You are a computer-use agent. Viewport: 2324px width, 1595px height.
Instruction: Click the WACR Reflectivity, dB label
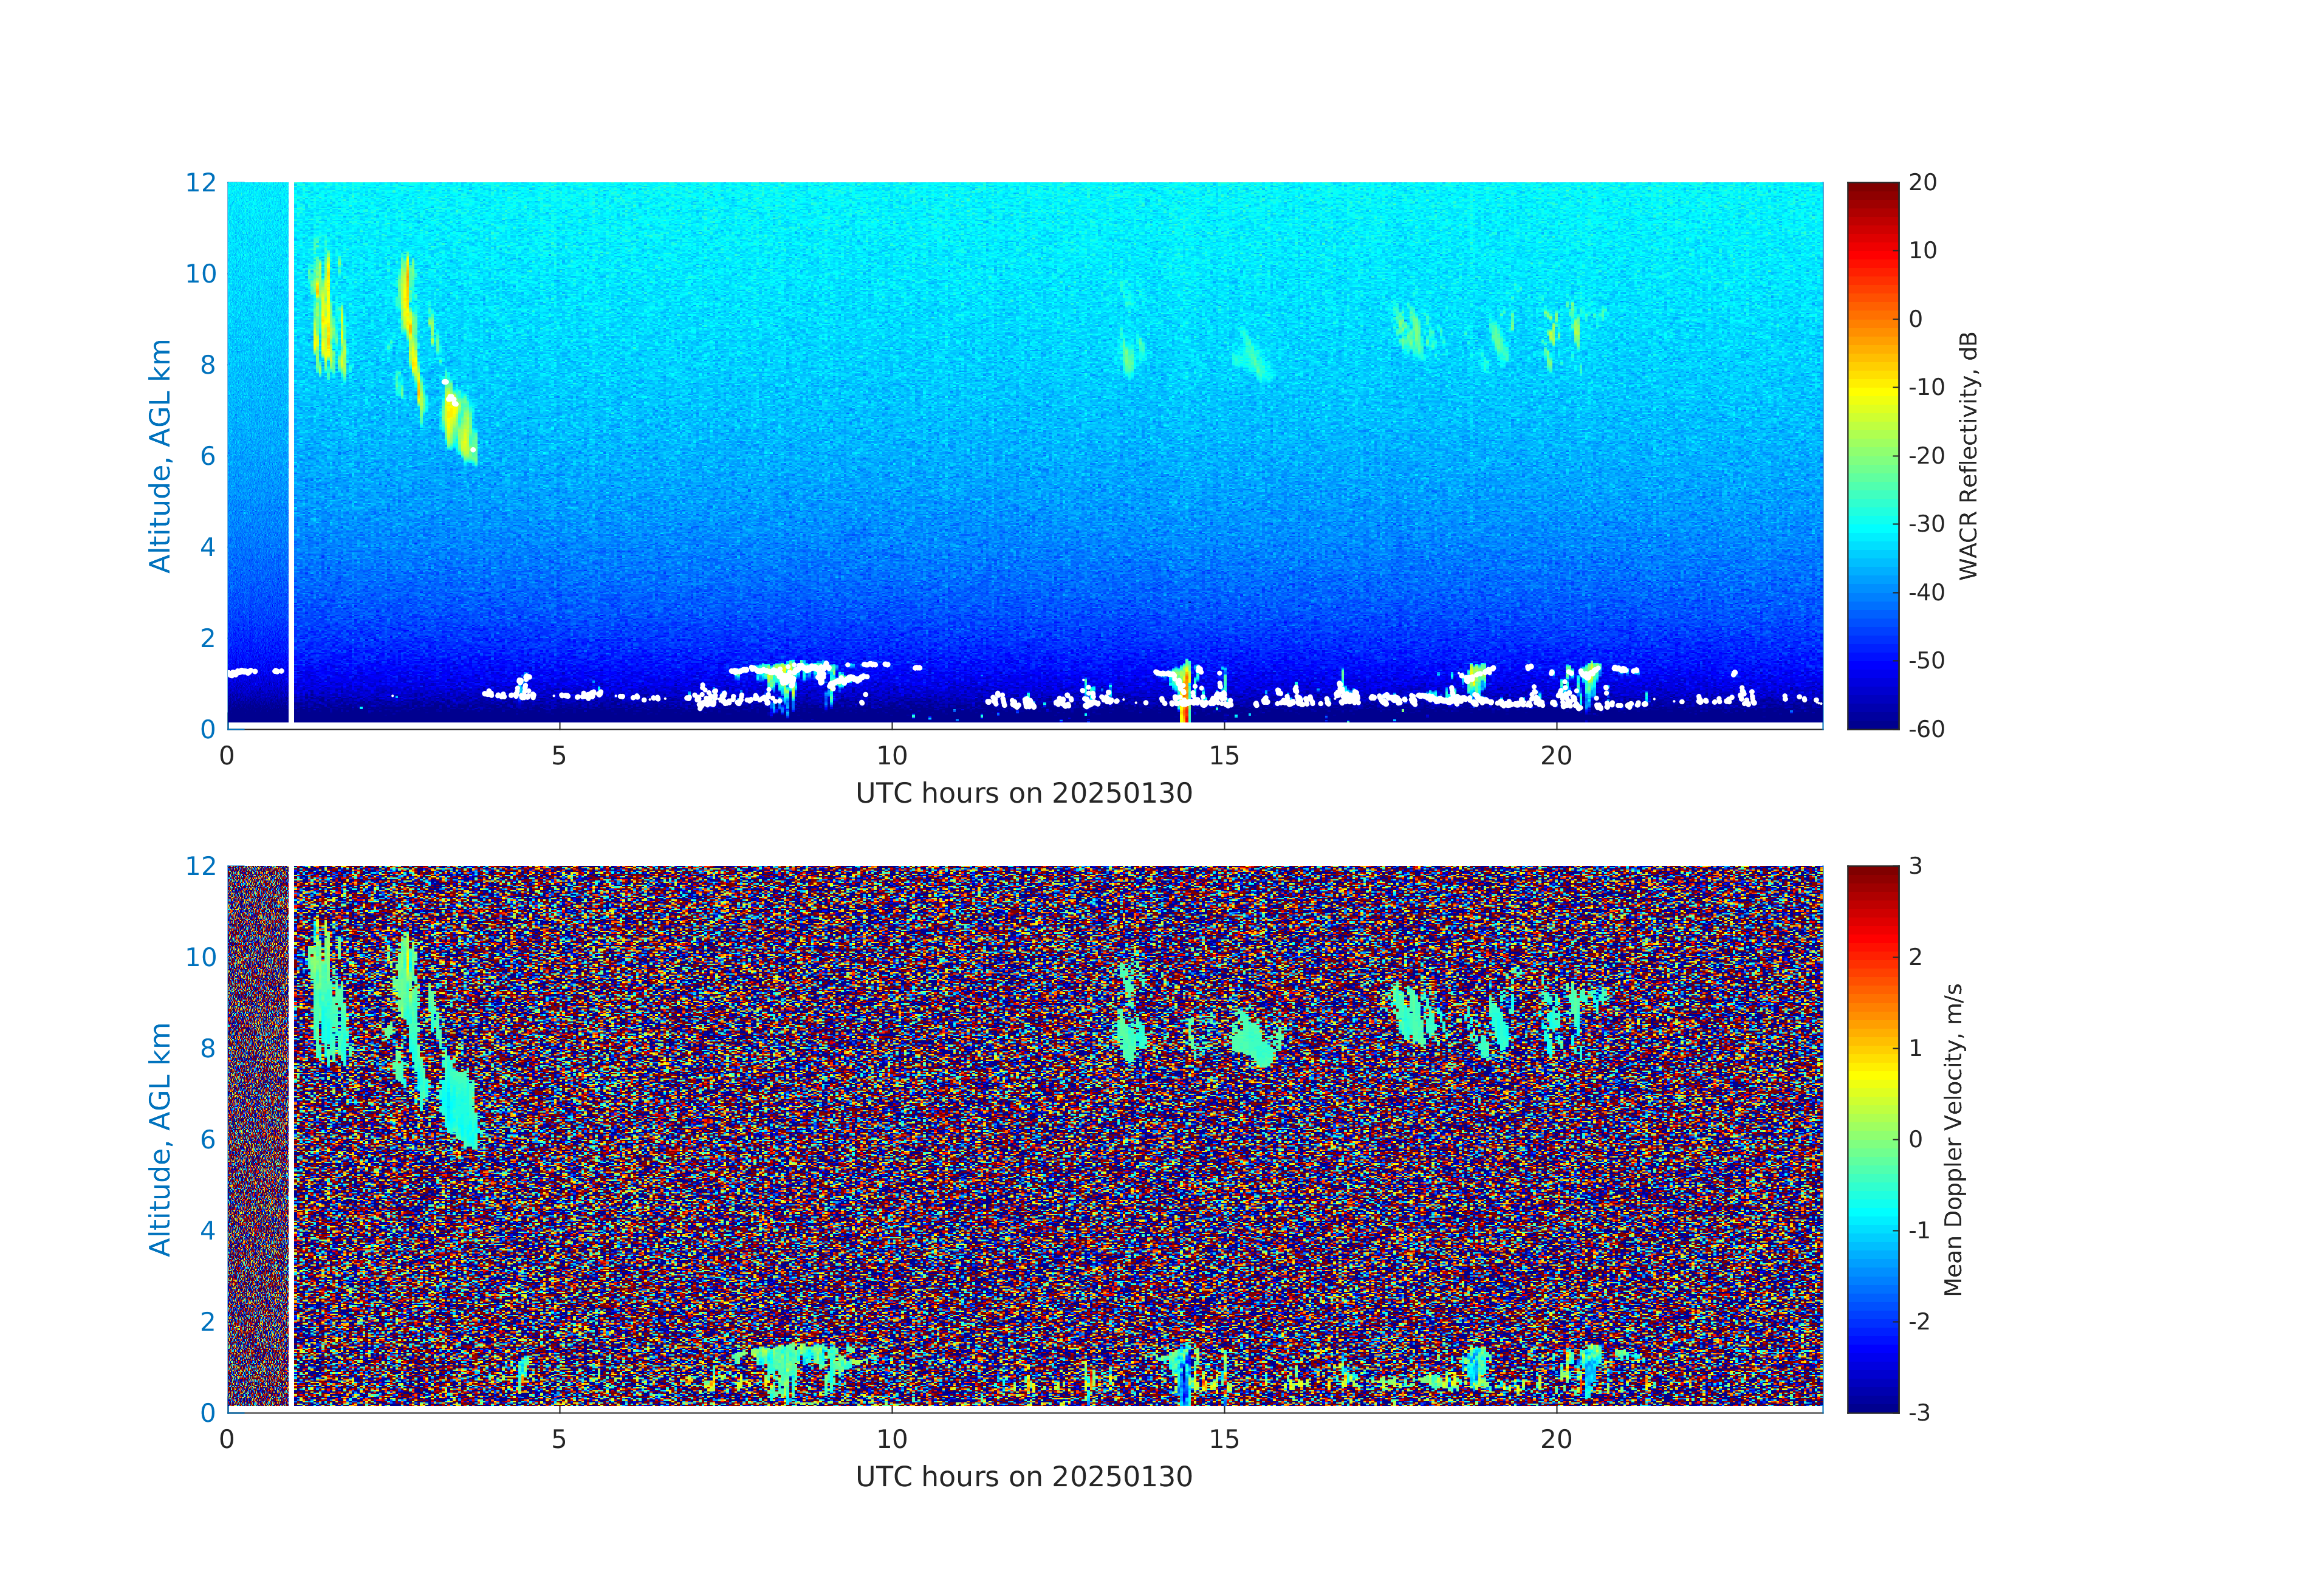1968,455
